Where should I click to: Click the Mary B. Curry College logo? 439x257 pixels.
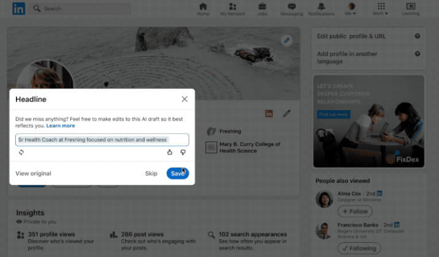[x=211, y=147]
